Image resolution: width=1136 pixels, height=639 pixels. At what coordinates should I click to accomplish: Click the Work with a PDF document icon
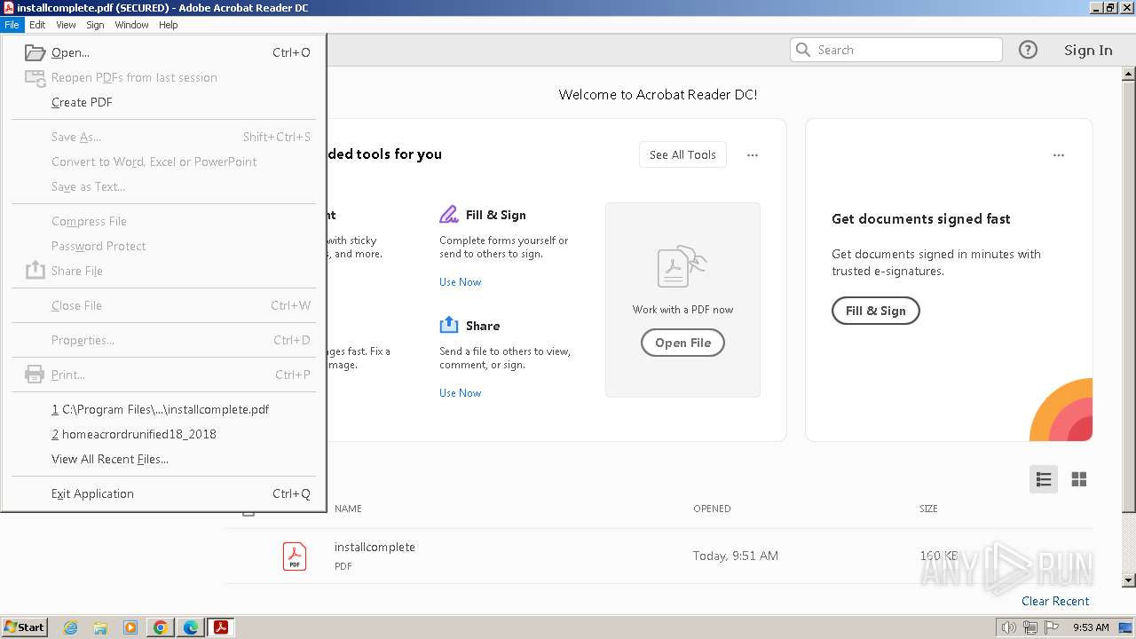coord(682,267)
